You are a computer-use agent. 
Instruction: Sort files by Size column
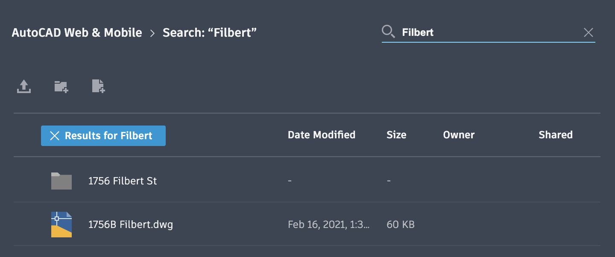tap(396, 135)
